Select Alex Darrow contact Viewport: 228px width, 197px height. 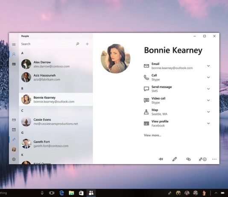pyautogui.click(x=56, y=64)
